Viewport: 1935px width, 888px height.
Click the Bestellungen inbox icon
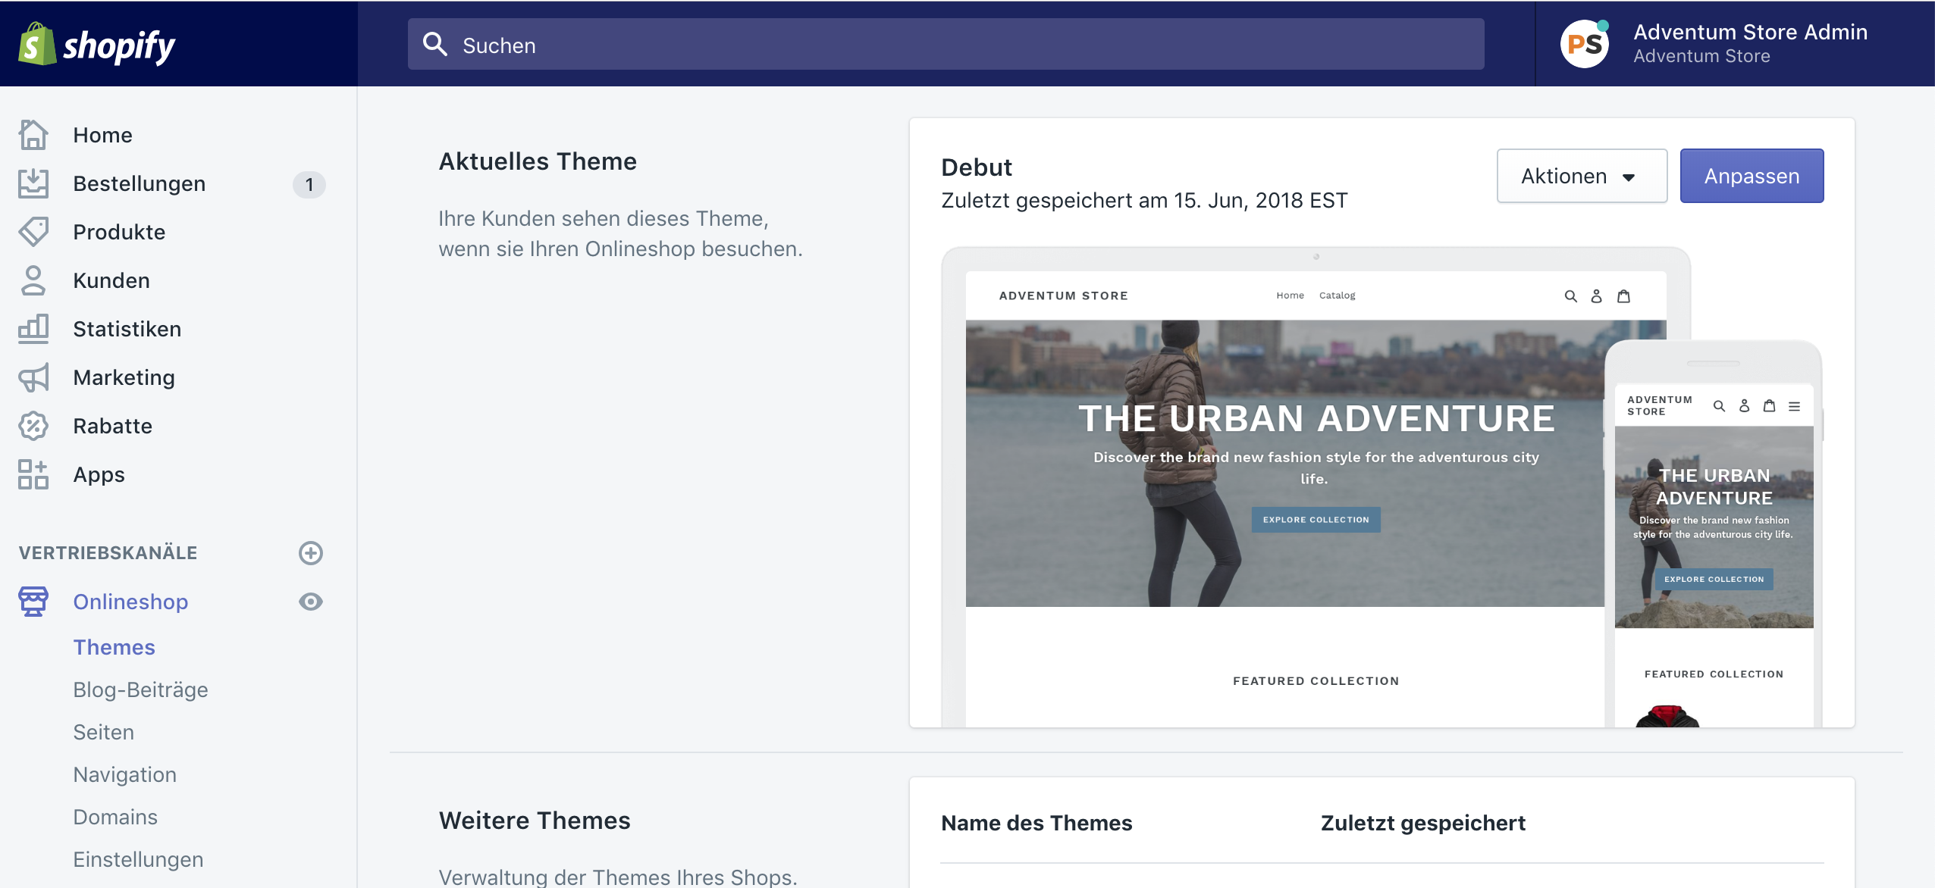pyautogui.click(x=33, y=183)
